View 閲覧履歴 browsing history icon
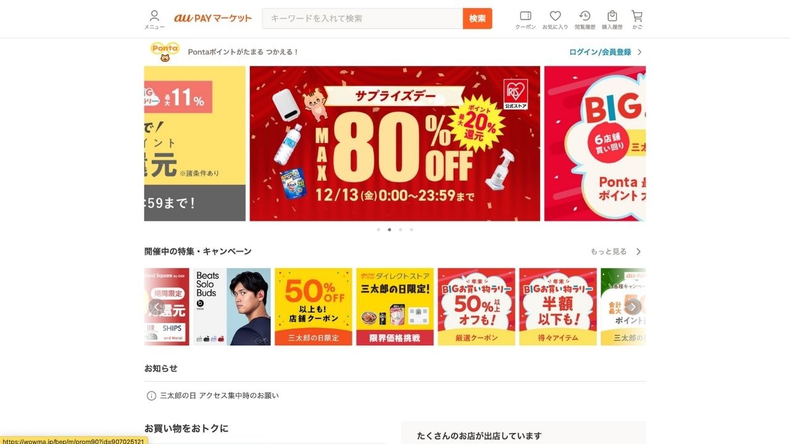Image resolution: width=790 pixels, height=444 pixels. [x=584, y=19]
